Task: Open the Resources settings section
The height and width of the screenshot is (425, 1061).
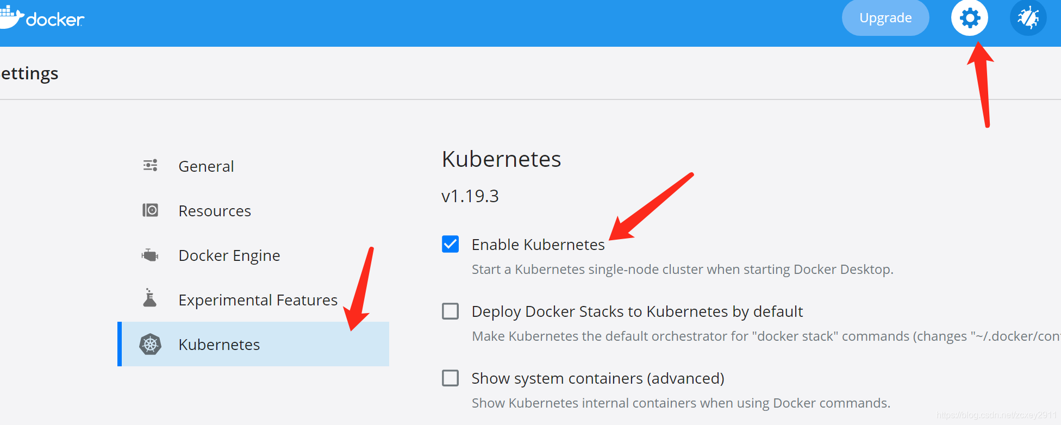Action: pyautogui.click(x=215, y=211)
